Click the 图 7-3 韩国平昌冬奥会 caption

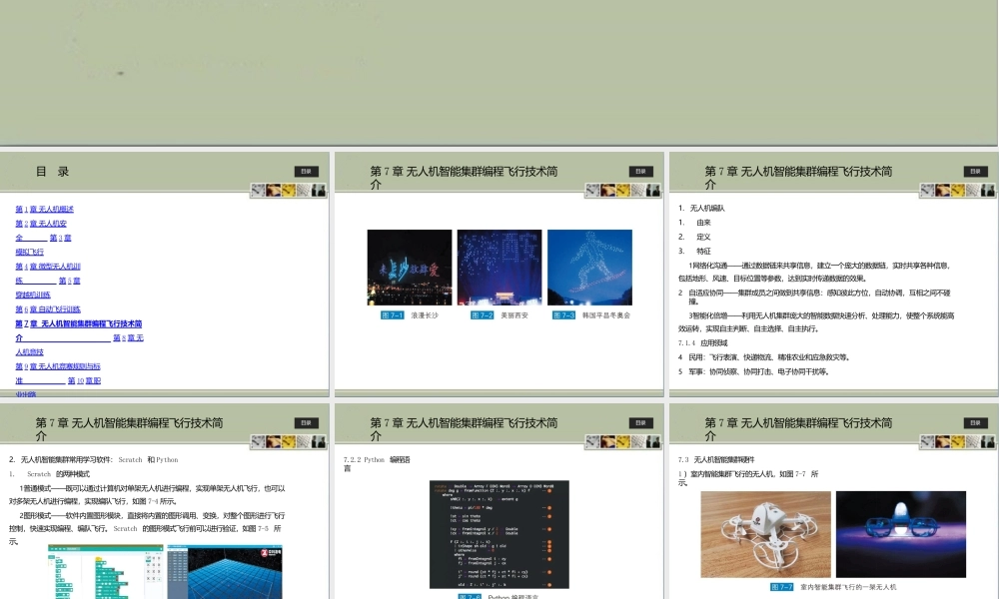[x=591, y=315]
